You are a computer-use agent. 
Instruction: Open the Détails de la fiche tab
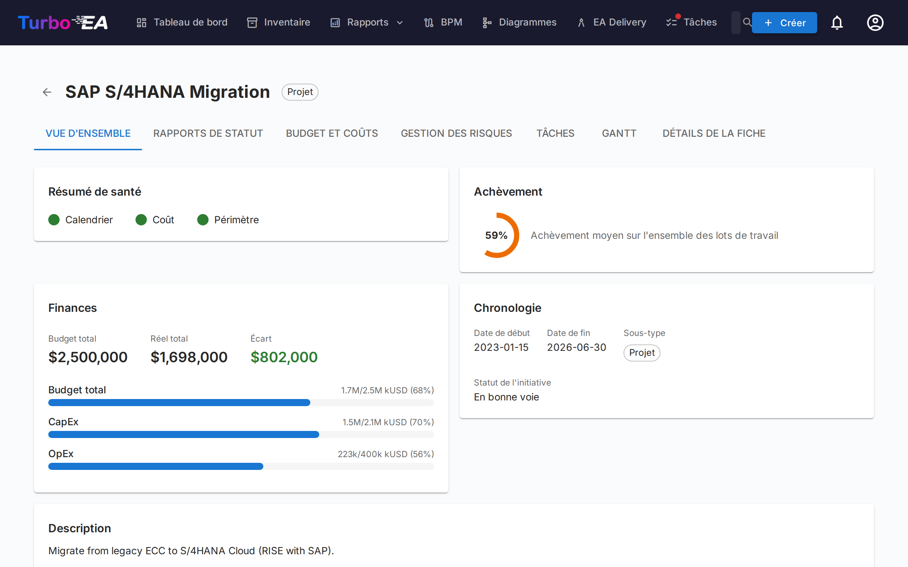tap(714, 134)
